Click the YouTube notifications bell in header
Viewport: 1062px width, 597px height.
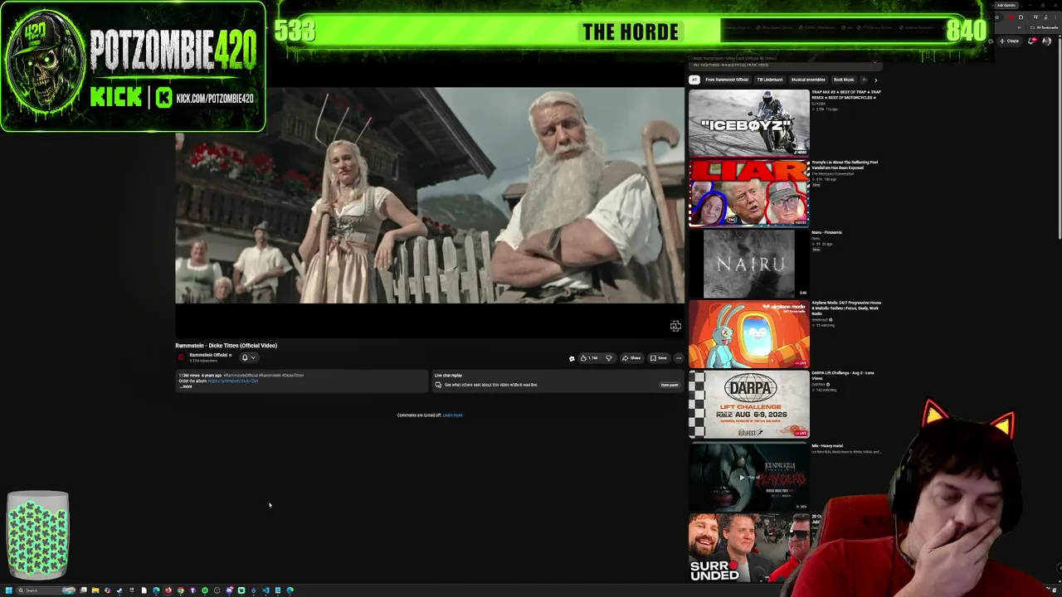click(1031, 41)
